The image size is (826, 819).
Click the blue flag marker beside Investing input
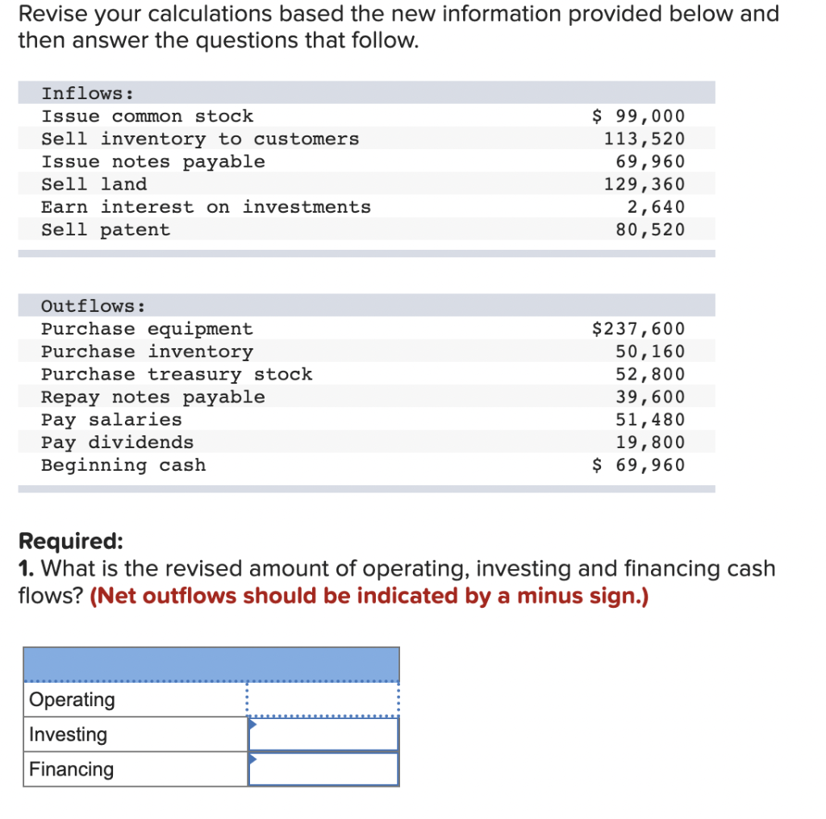(251, 725)
